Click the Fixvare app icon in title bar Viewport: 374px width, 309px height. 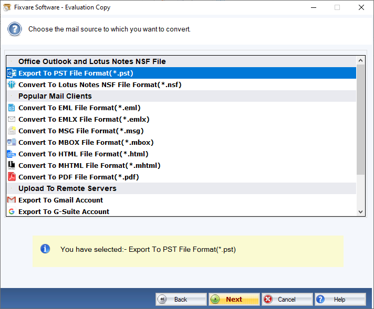7,7
